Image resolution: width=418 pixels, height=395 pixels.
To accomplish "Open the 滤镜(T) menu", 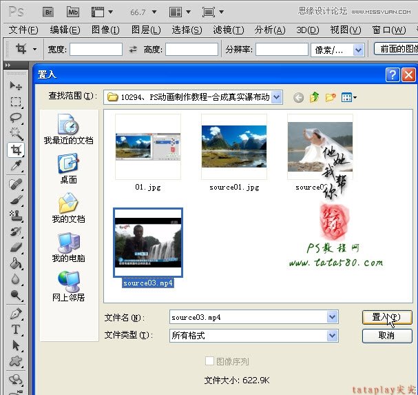I will pyautogui.click(x=229, y=30).
